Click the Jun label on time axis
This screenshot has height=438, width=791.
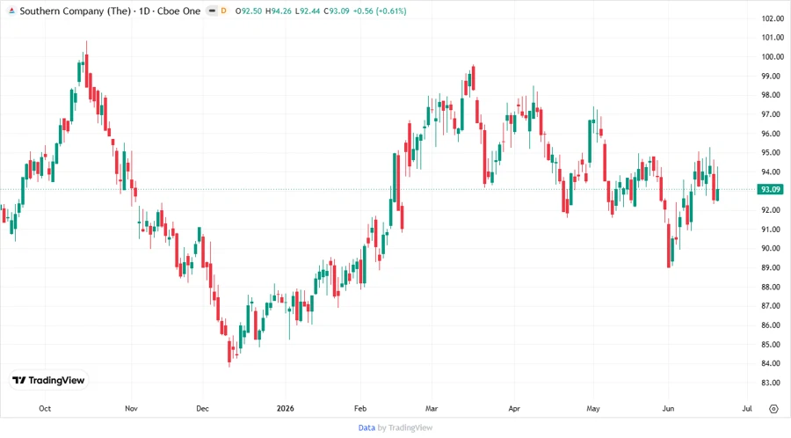(668, 408)
